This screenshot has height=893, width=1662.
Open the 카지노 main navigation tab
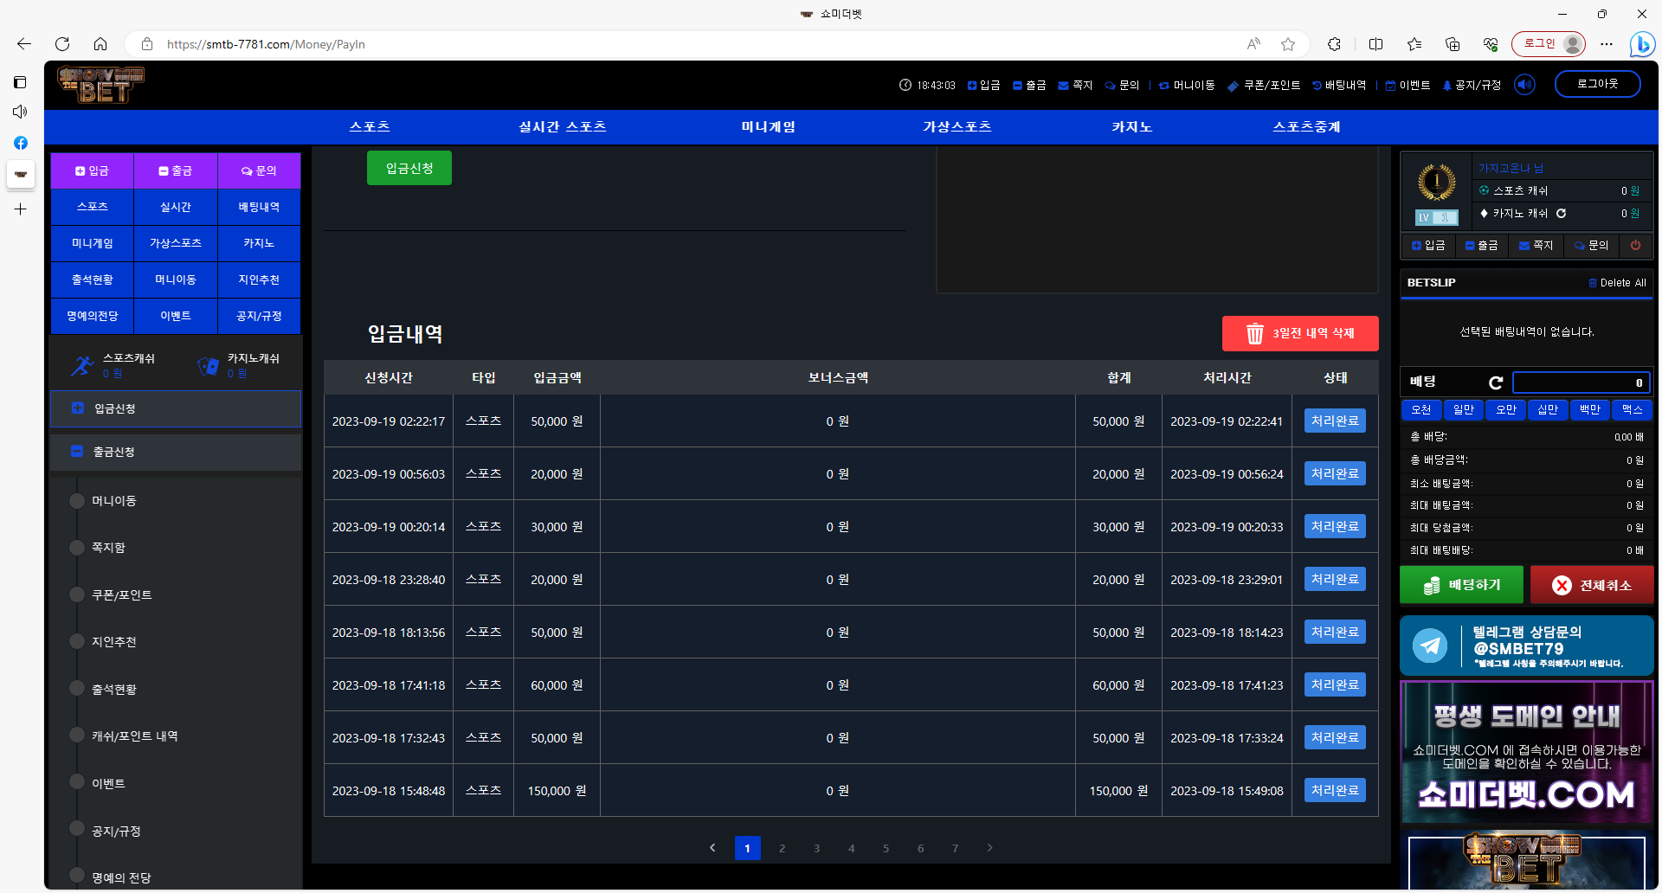(1131, 127)
